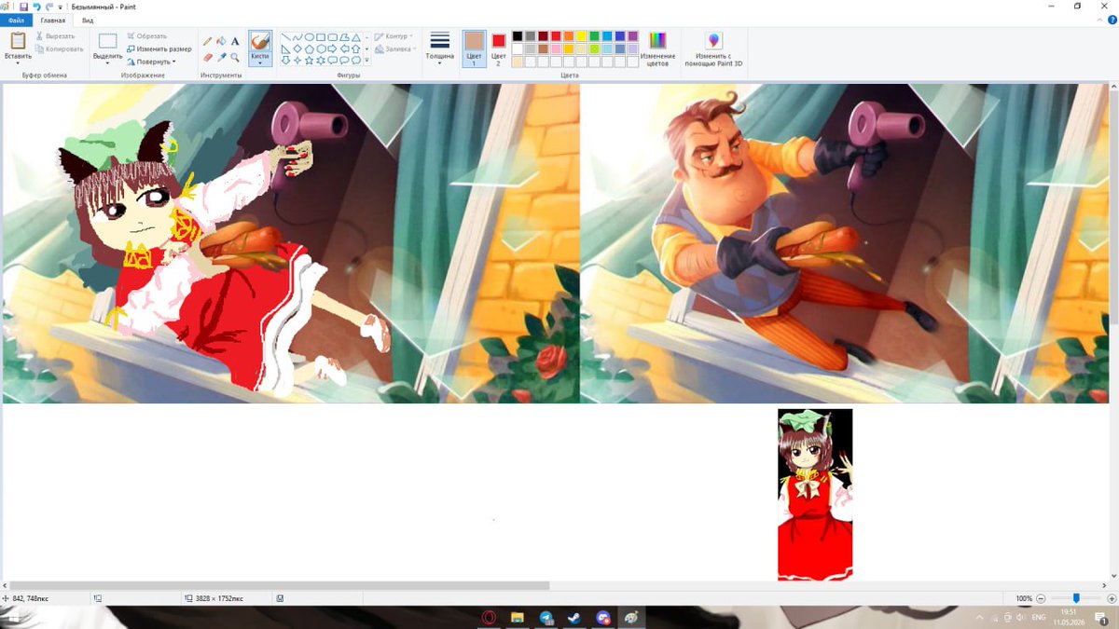Screen dimensions: 1119x629
Task: Choose the four-point star shape
Action: point(297,60)
